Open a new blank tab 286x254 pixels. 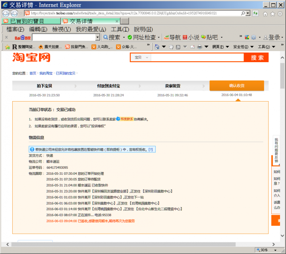[x=125, y=21]
